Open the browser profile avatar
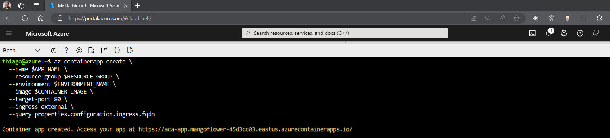The width and height of the screenshot is (610, 138). point(7,5)
